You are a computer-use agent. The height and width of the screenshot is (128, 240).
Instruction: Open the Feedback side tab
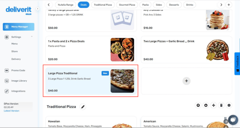point(237,64)
